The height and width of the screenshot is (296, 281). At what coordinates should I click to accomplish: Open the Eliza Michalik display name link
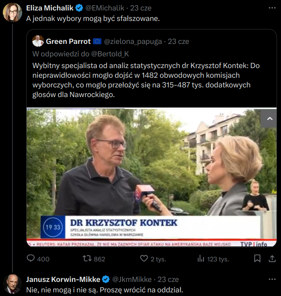pyautogui.click(x=50, y=8)
